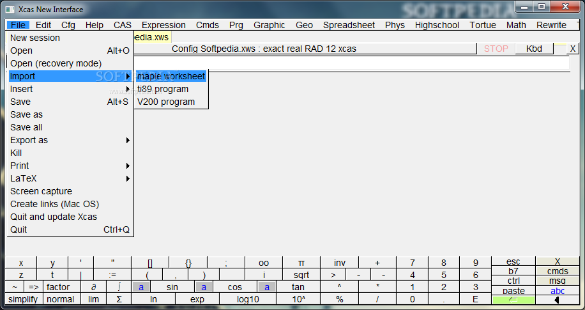This screenshot has height=310, width=585.
Task: Click the semicolon ; key
Action: (x=226, y=263)
